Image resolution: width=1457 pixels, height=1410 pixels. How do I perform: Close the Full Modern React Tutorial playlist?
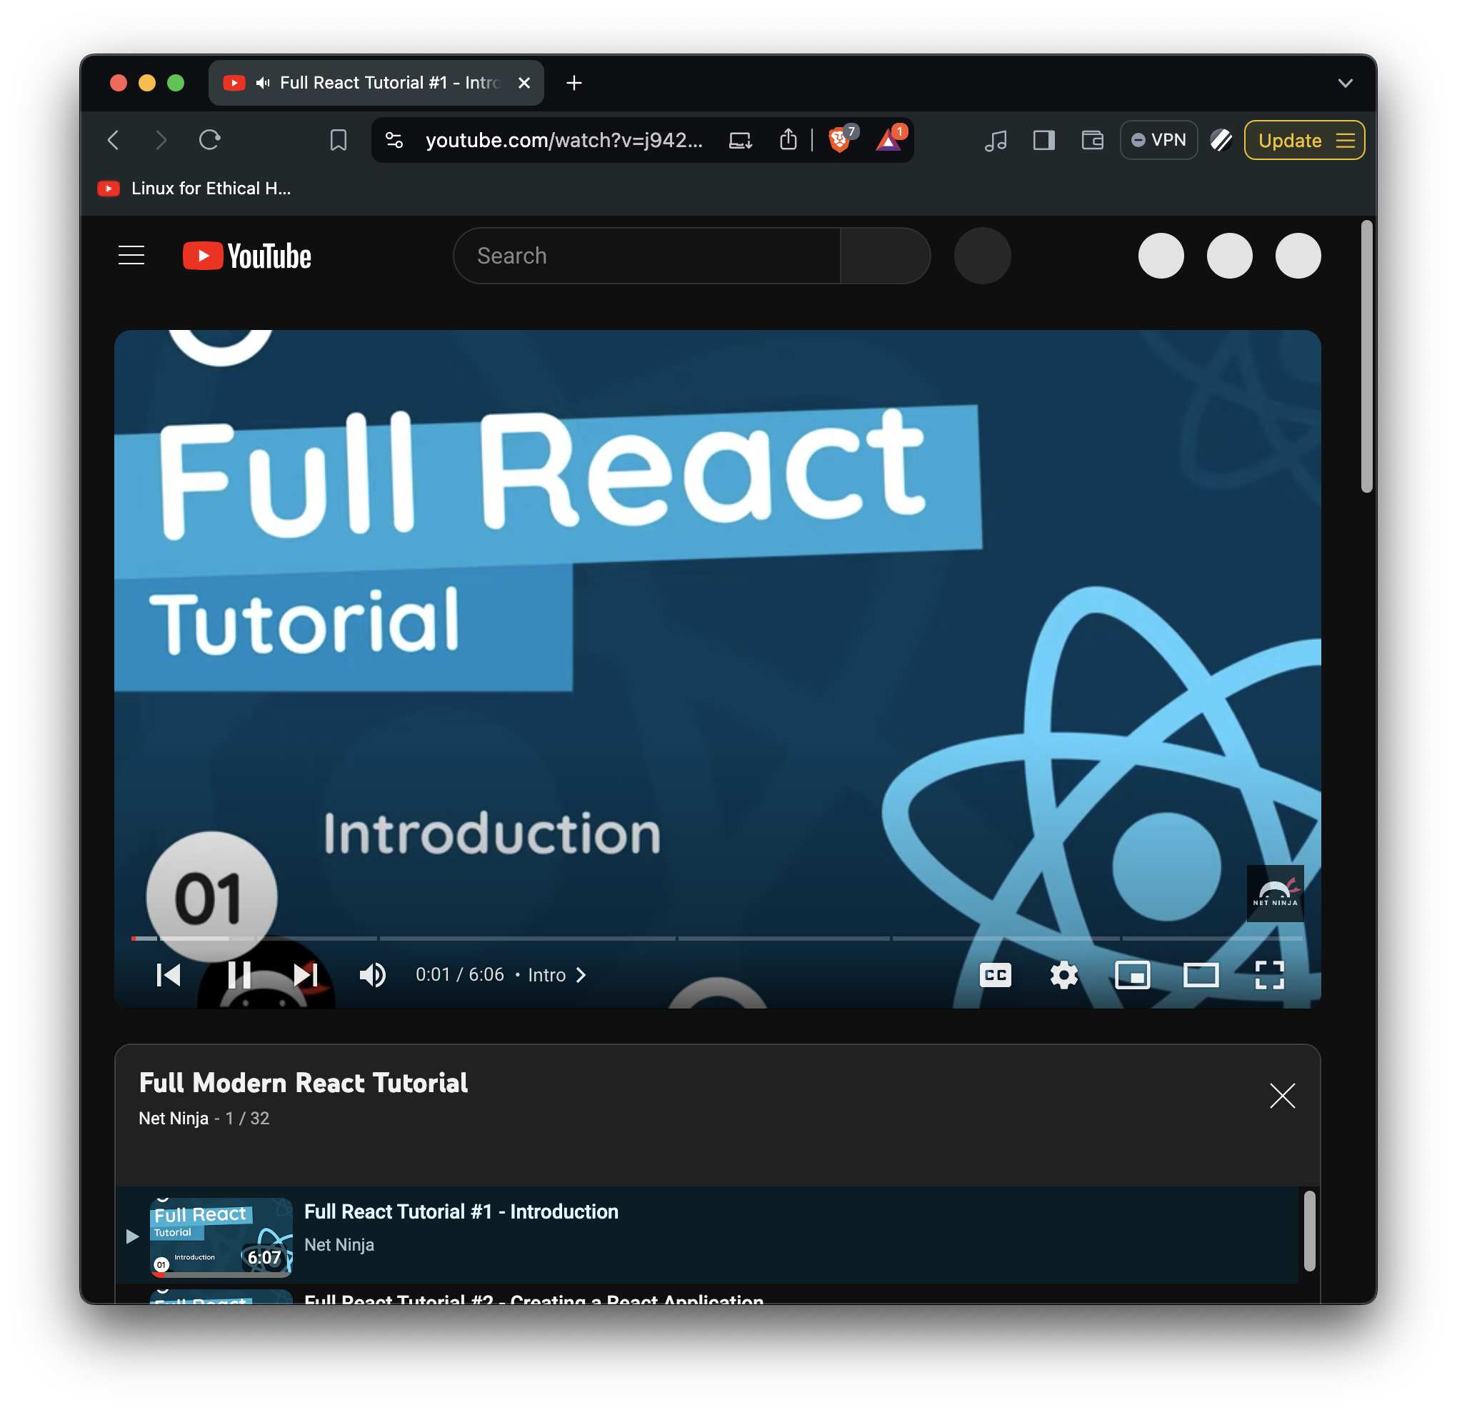pos(1282,1096)
